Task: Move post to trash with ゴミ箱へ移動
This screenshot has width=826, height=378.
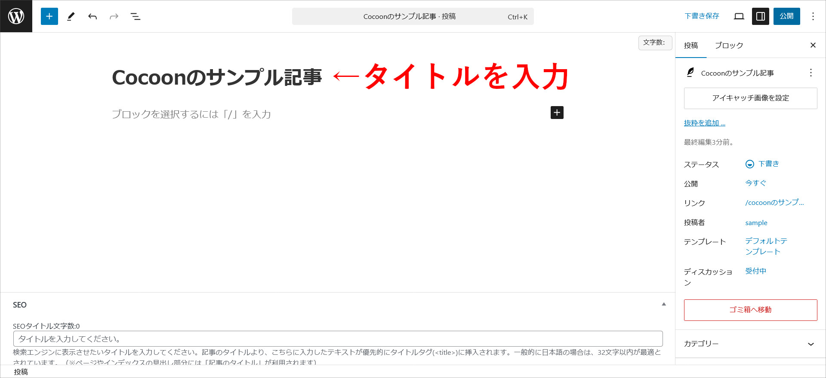Action: pos(751,310)
